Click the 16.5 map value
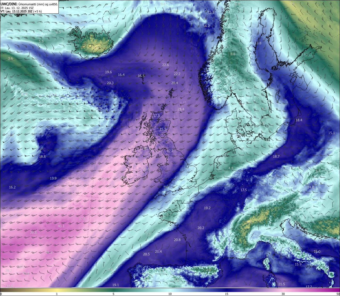This screenshot has width=340, height=296. [x=141, y=76]
